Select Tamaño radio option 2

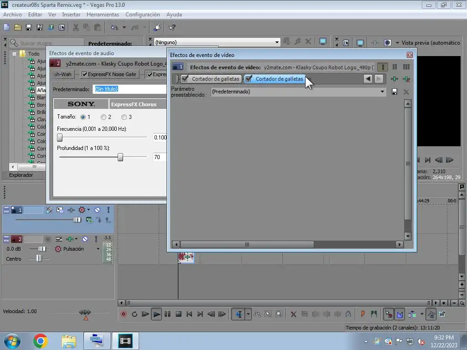coord(104,117)
